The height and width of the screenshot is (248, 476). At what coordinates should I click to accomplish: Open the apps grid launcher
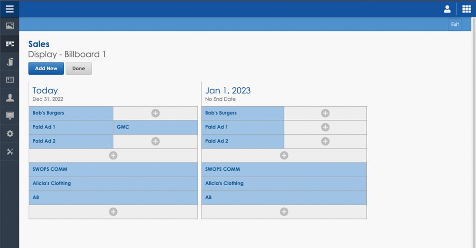466,9
